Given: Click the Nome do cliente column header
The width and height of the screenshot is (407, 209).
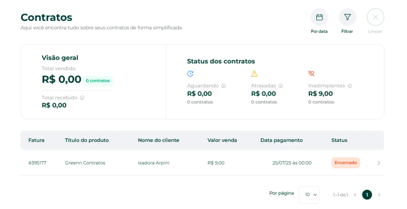Looking at the screenshot, I should [x=159, y=140].
